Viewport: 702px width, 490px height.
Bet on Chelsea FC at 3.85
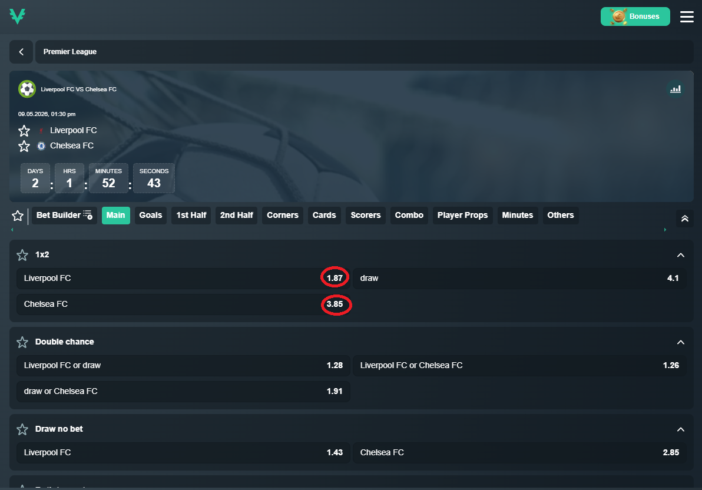click(x=183, y=304)
